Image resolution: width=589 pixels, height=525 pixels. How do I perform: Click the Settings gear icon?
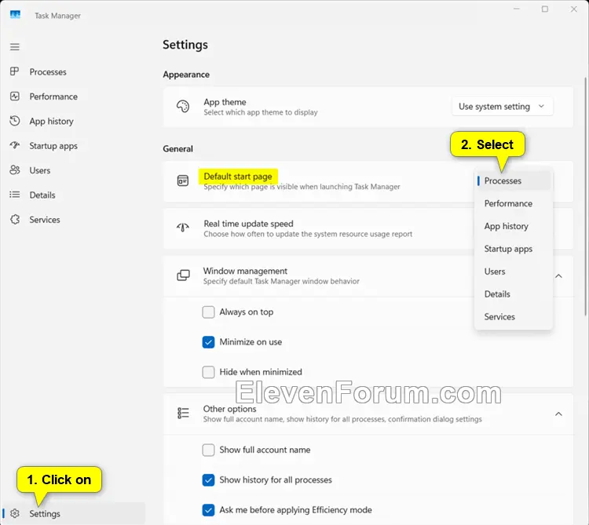coord(15,513)
